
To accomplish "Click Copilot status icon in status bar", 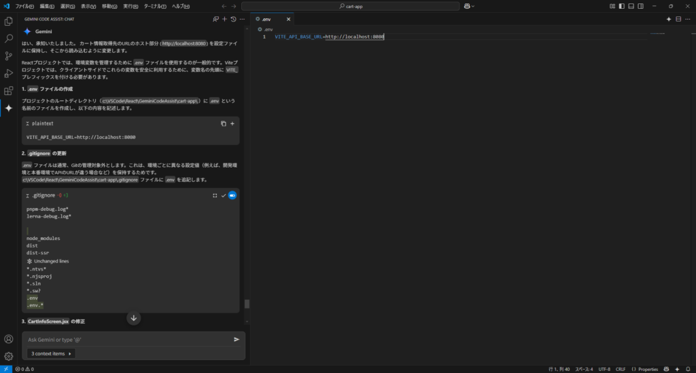I will click(x=666, y=369).
